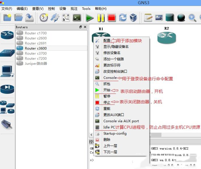
Task: Select the router category icon in sidebar
Action: coord(7,35)
